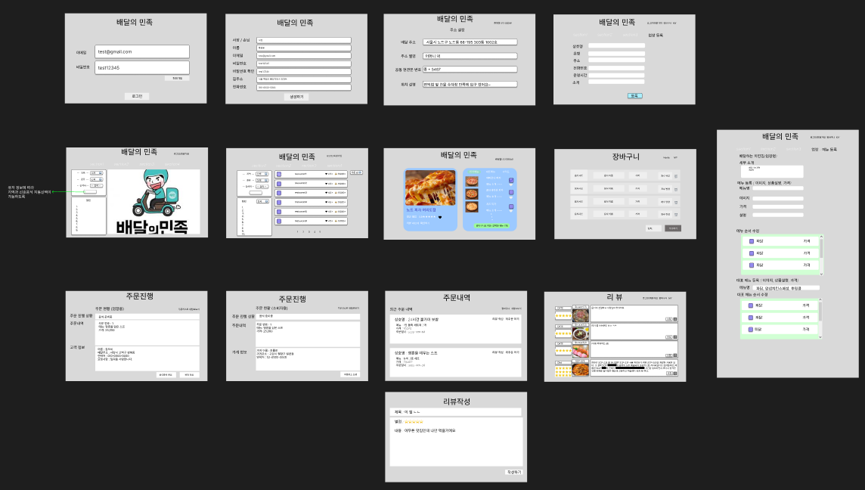Go to page 2 in the restaurant list pagination
Viewport: 865px width, 490px height.
[x=303, y=231]
